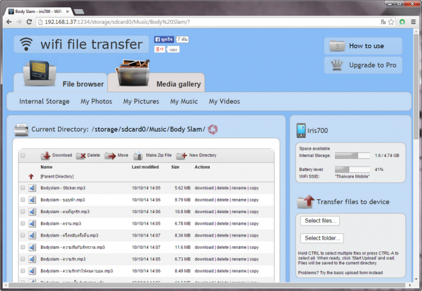This screenshot has height=291, width=422.
Task: Click the green extension icon in toolbar
Action: (x=403, y=22)
